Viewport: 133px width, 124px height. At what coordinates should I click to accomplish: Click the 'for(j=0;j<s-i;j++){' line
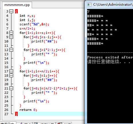click(42, 37)
